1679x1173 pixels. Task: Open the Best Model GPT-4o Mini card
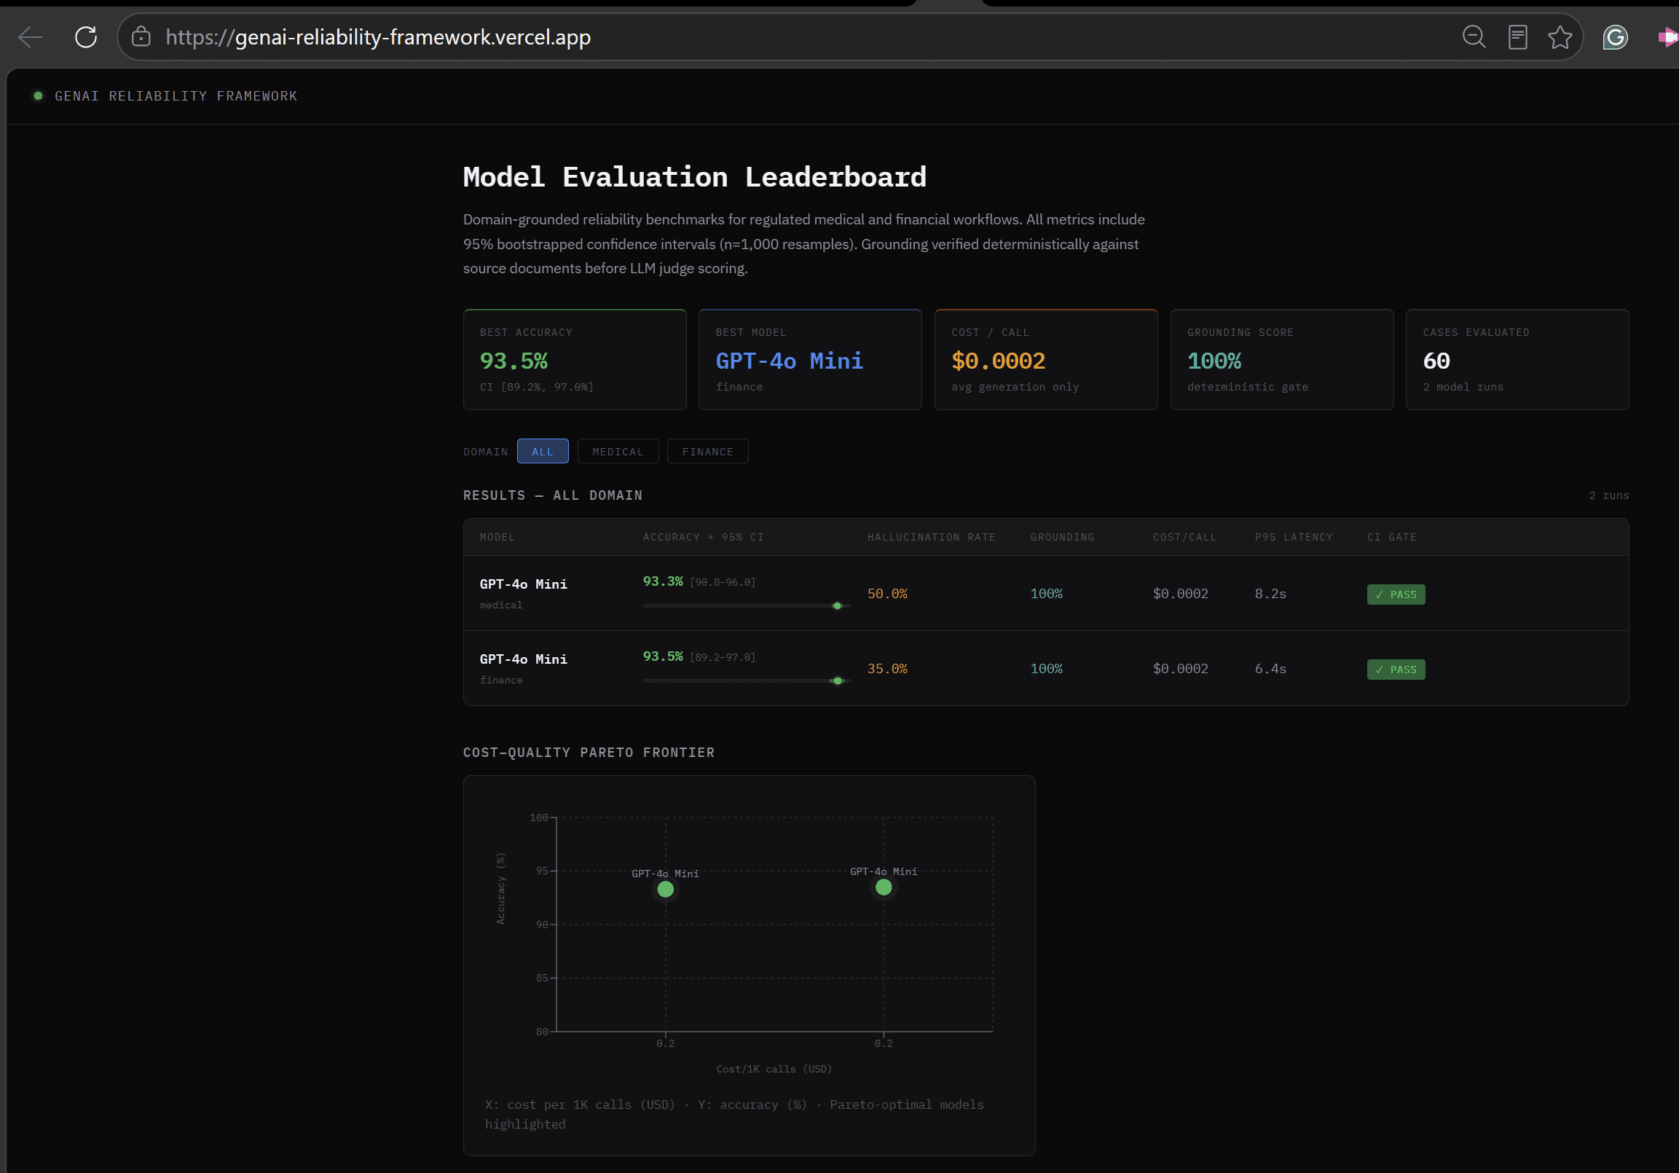pos(810,360)
